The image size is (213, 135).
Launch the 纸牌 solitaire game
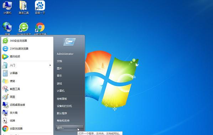tap(27, 120)
